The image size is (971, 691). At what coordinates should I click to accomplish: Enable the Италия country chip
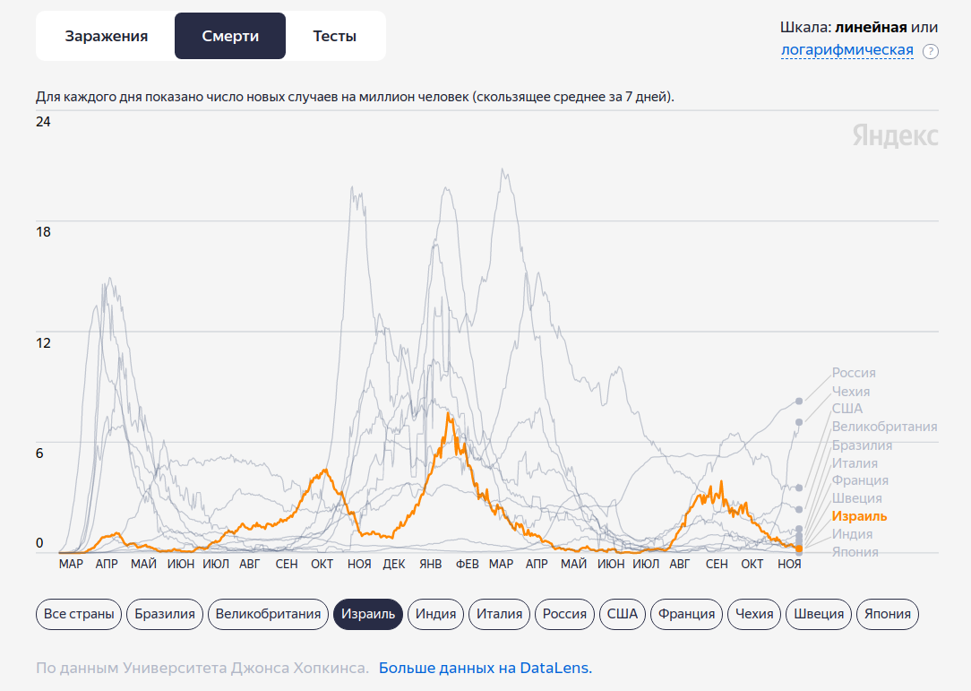(499, 614)
